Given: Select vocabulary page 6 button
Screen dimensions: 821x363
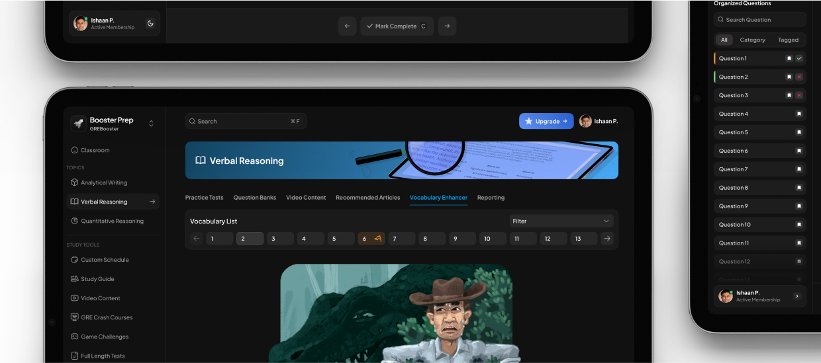Looking at the screenshot, I should [371, 239].
